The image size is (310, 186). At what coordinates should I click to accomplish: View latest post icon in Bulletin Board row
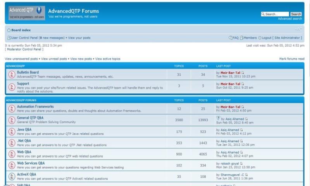tap(243, 73)
